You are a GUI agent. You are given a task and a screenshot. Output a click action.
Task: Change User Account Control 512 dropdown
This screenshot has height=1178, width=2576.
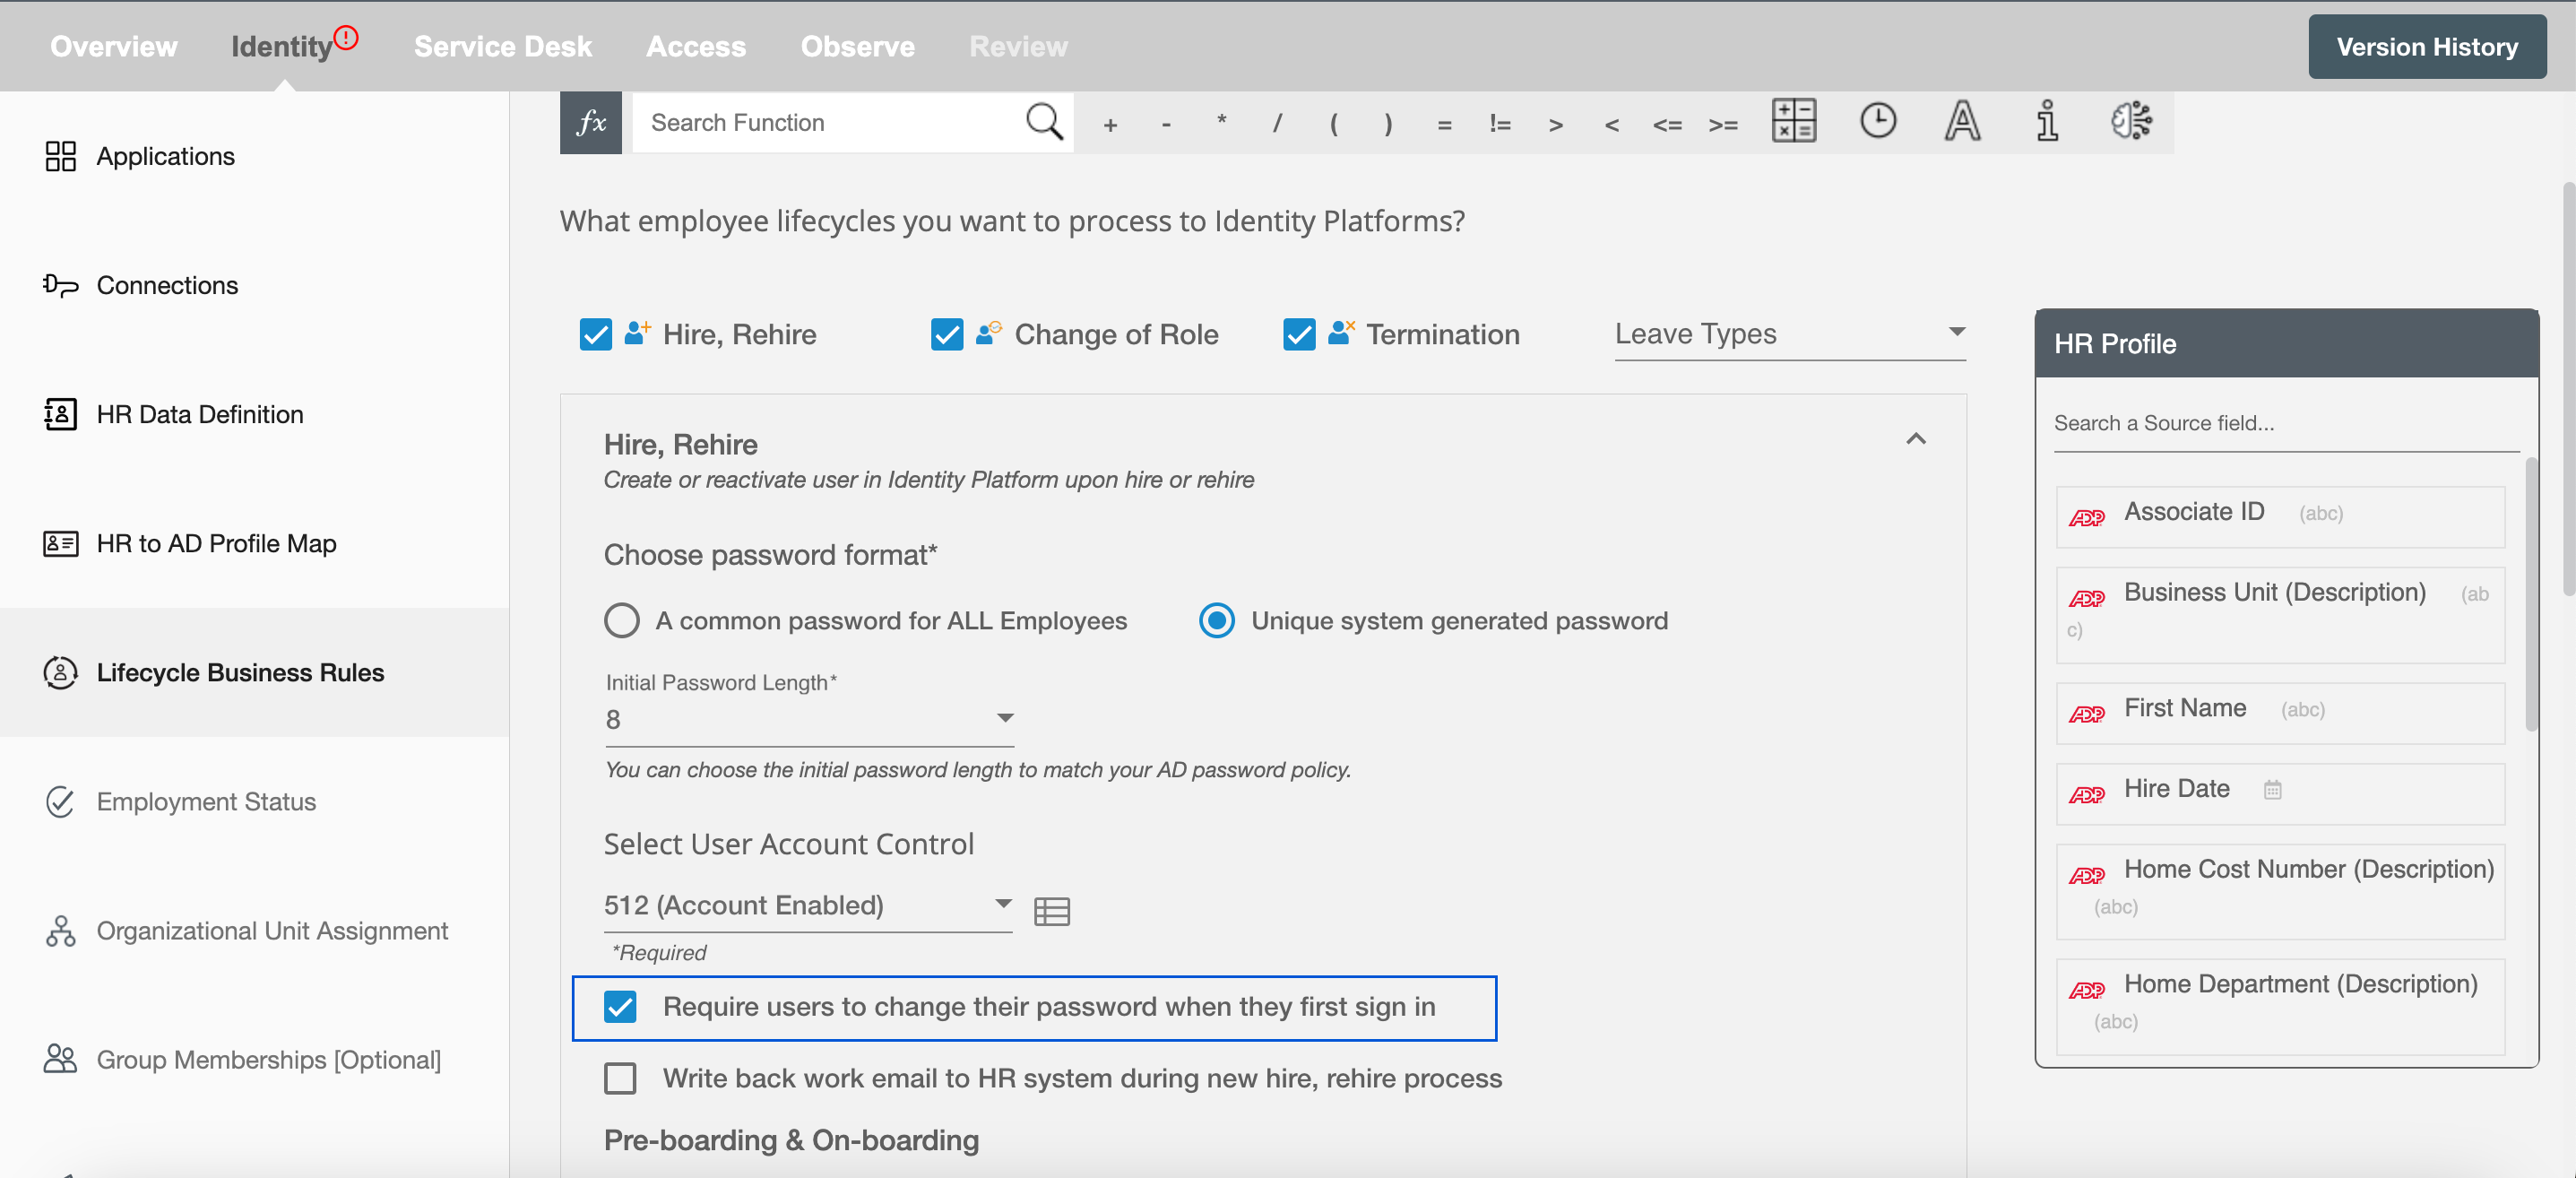(x=810, y=905)
